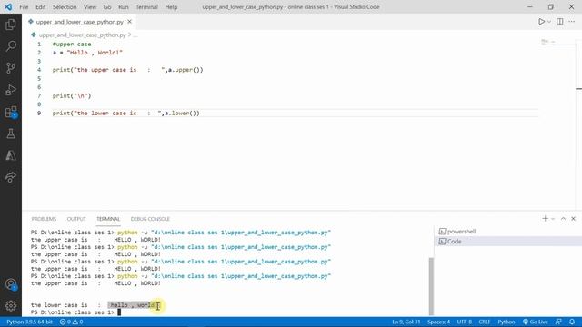Create a new terminal with plus icon
The width and height of the screenshot is (582, 327).
[x=545, y=219]
